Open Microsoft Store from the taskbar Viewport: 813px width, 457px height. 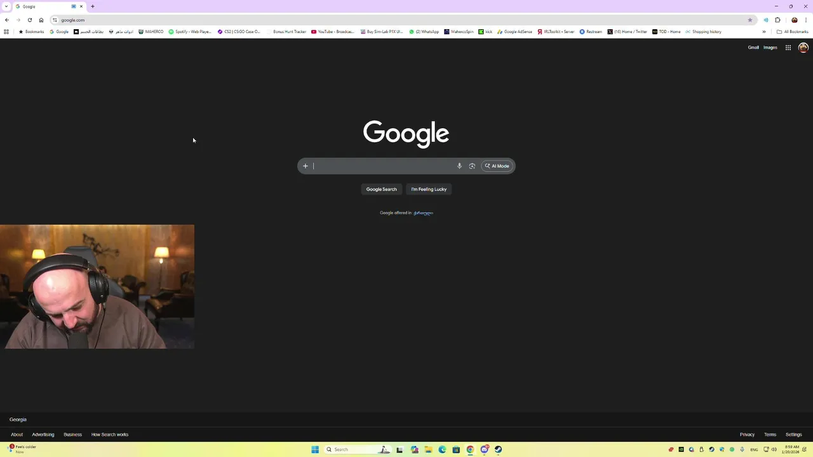tap(456, 449)
